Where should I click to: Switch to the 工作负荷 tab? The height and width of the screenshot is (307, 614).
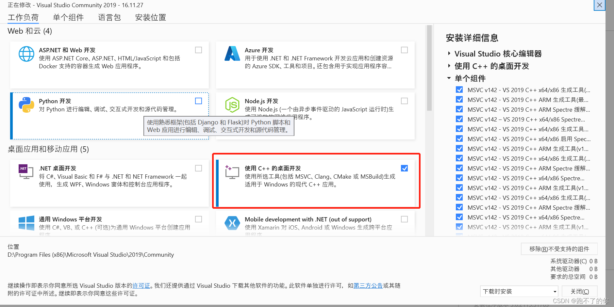[x=23, y=17]
